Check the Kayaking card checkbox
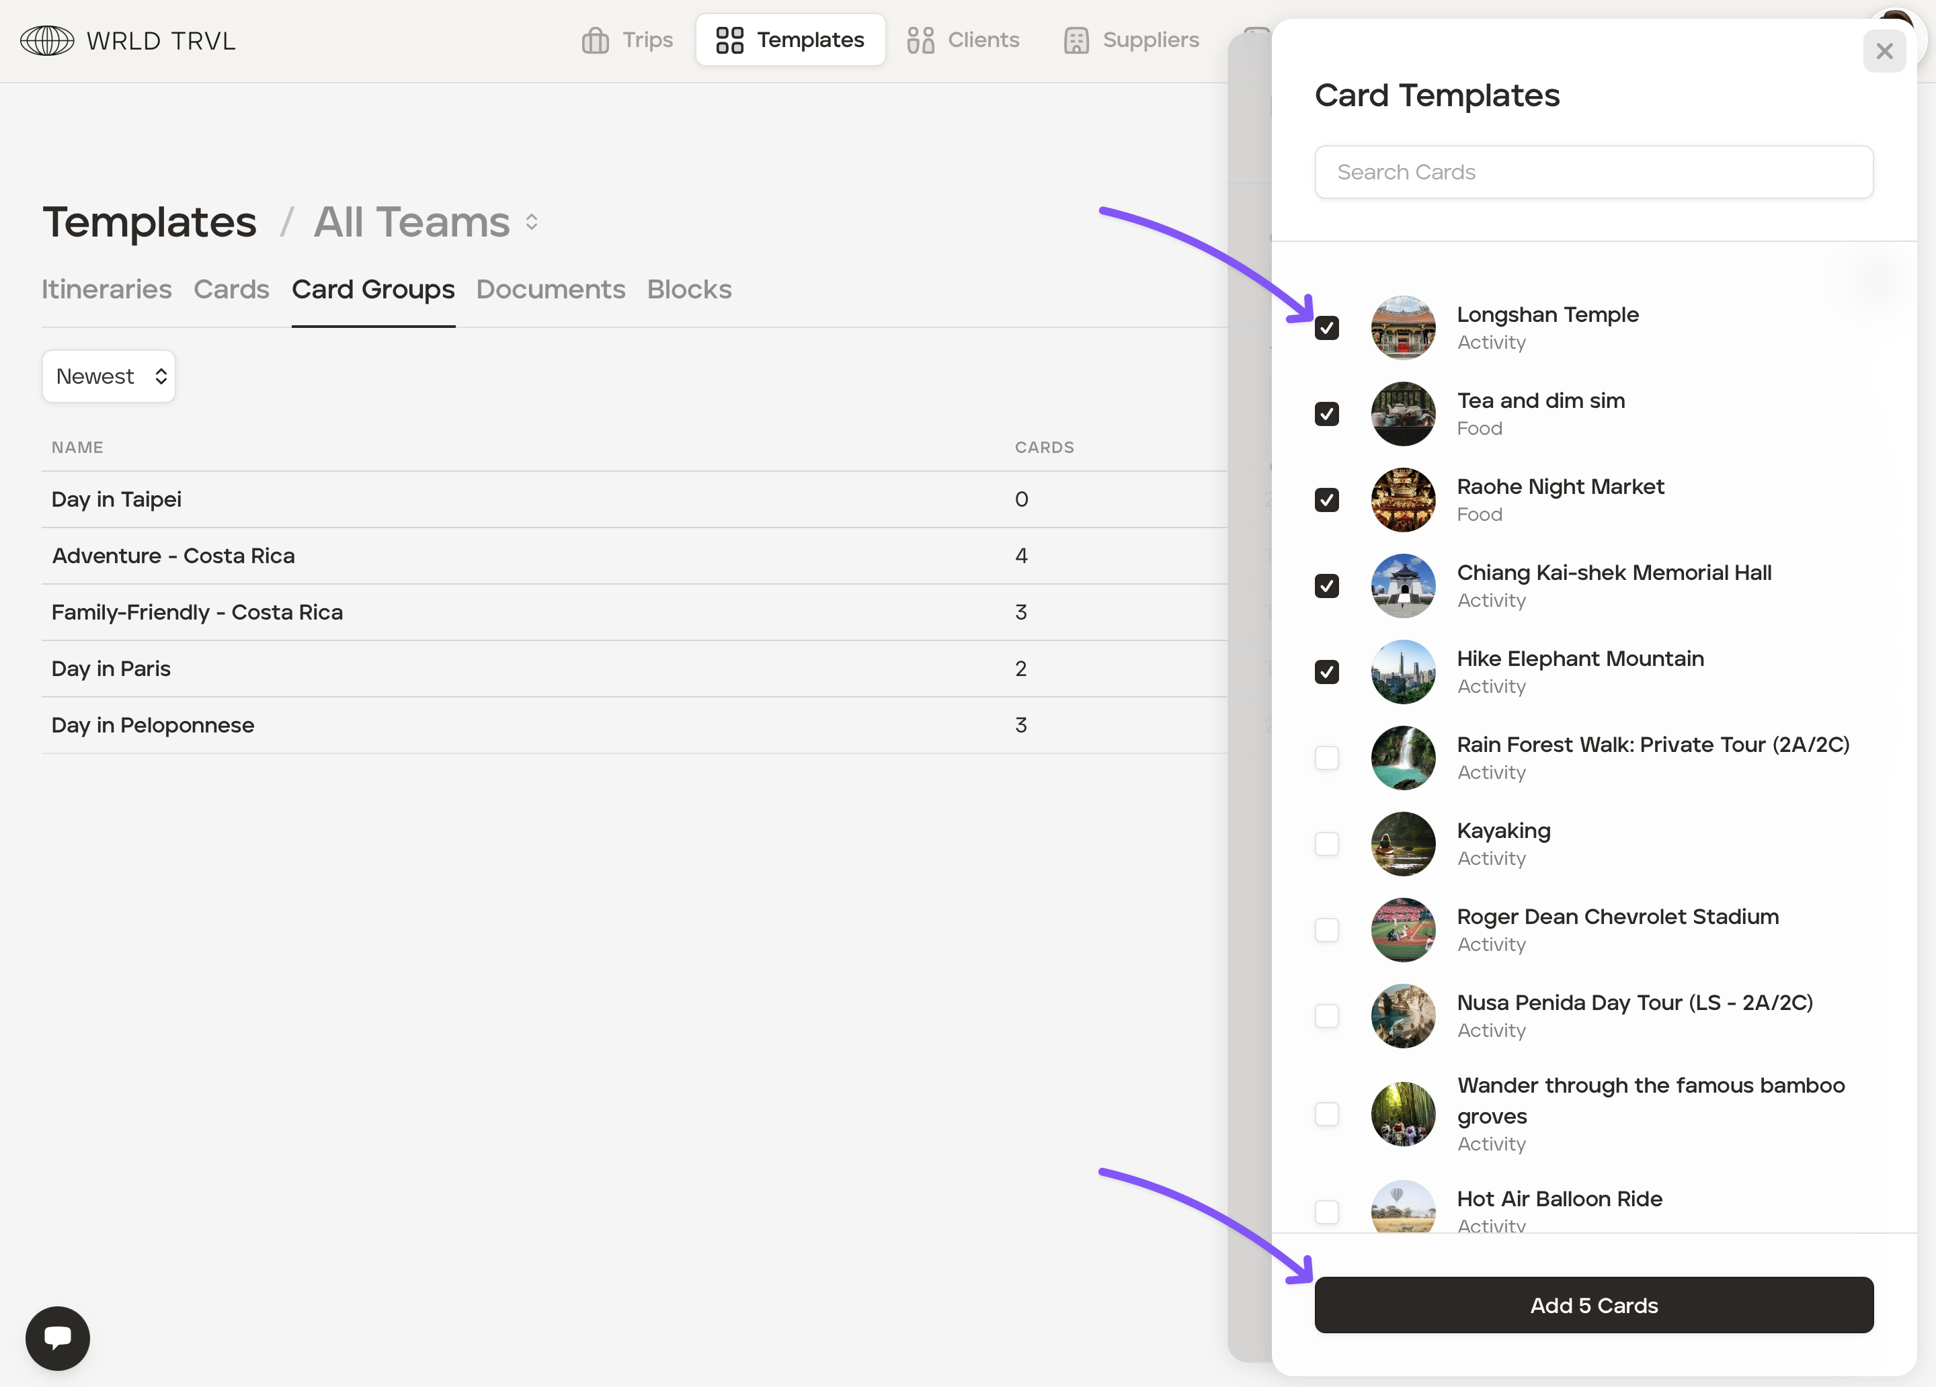The image size is (1936, 1387). (x=1326, y=843)
